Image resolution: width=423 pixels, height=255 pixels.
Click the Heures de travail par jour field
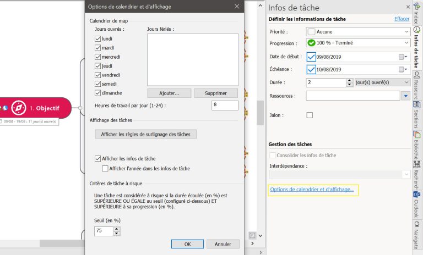point(224,105)
